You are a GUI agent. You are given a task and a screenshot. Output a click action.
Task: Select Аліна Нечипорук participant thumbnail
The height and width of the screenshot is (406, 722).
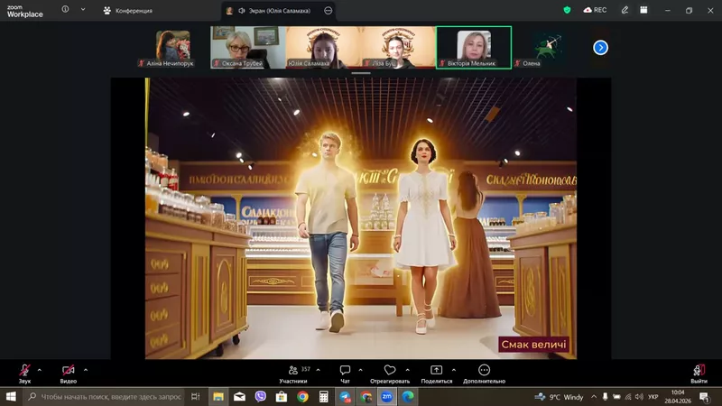[x=172, y=48]
